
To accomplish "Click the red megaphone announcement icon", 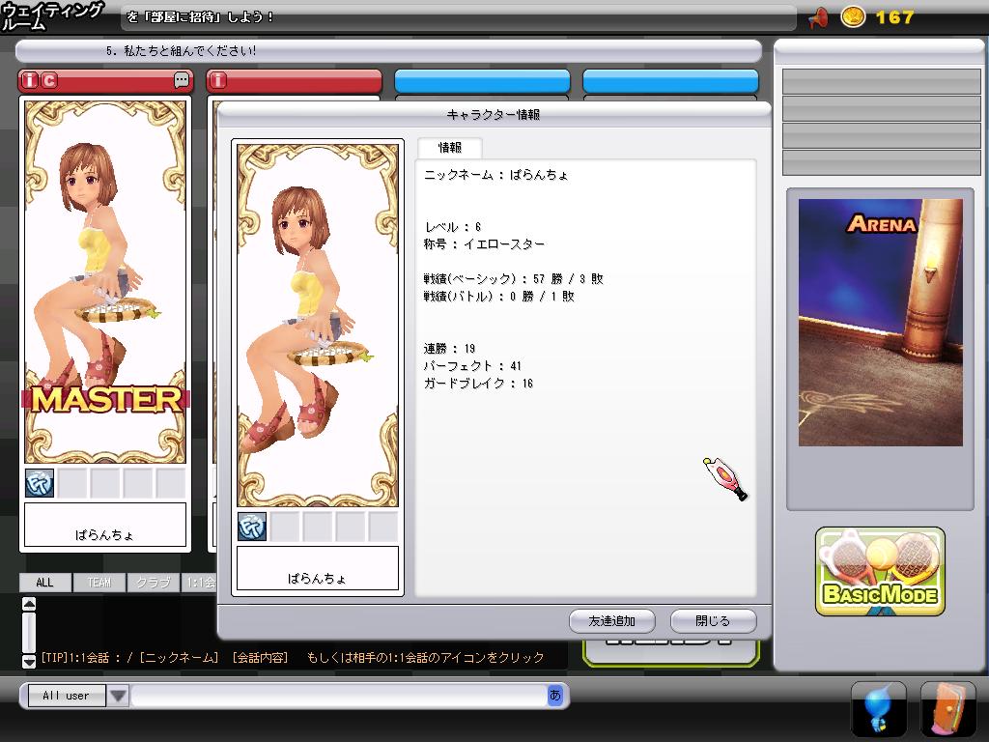I will (x=818, y=17).
